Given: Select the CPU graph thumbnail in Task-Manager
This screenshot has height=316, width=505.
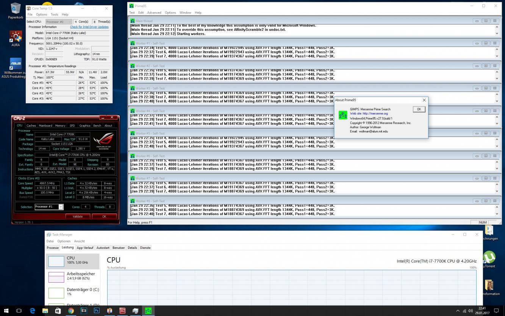Looking at the screenshot, I should (56, 261).
